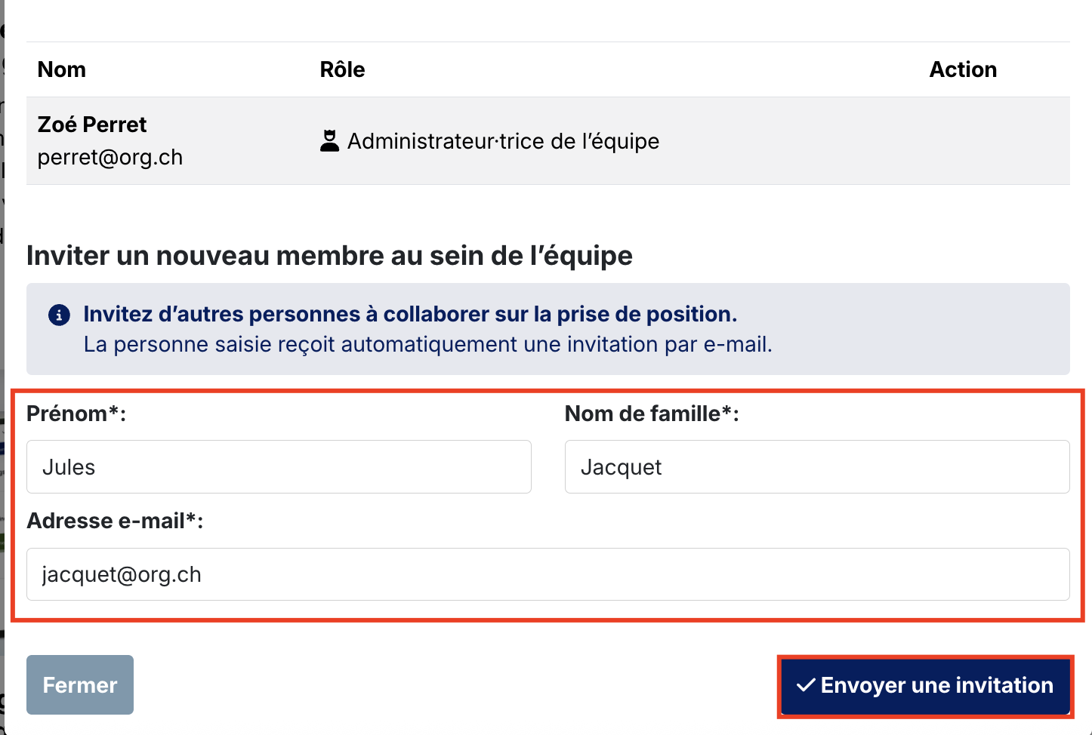Click the bold Invitez d'autres personnes notice text

(410, 314)
